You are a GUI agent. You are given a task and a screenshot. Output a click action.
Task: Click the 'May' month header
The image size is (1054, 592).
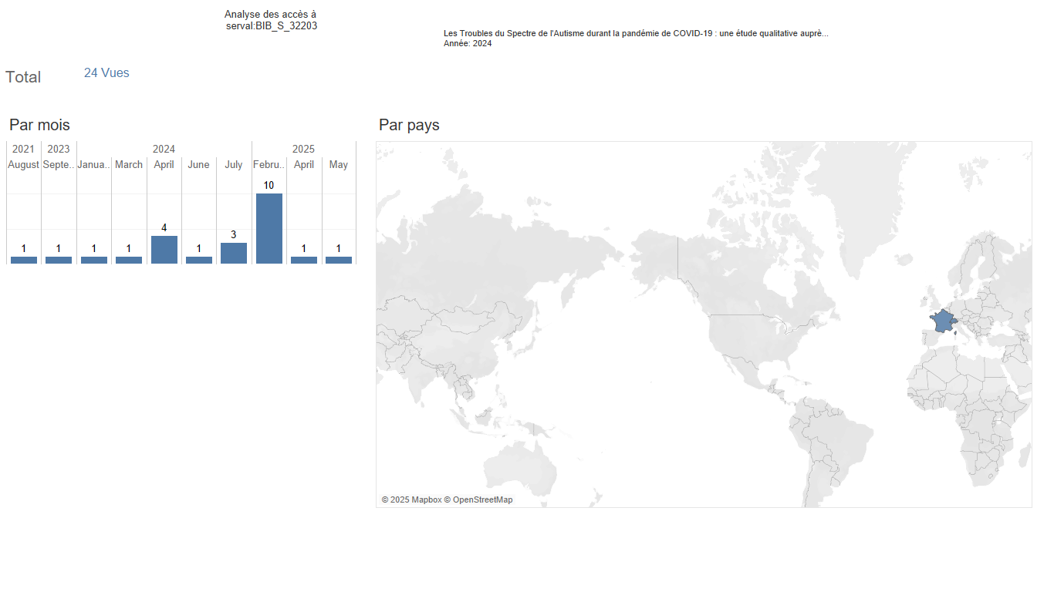pyautogui.click(x=339, y=164)
